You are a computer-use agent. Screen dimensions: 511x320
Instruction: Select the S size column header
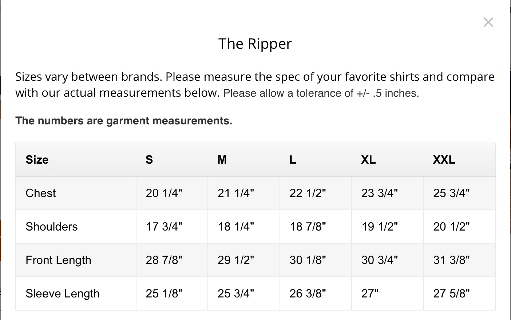click(149, 160)
